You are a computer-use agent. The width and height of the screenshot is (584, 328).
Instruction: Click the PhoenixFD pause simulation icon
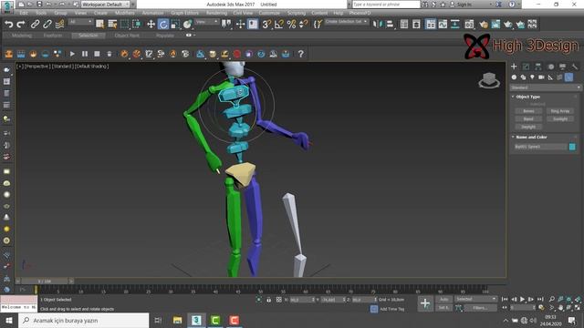click(85, 54)
